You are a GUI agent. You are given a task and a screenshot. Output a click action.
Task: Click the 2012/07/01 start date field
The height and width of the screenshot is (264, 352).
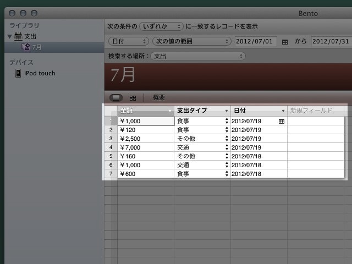pyautogui.click(x=256, y=41)
